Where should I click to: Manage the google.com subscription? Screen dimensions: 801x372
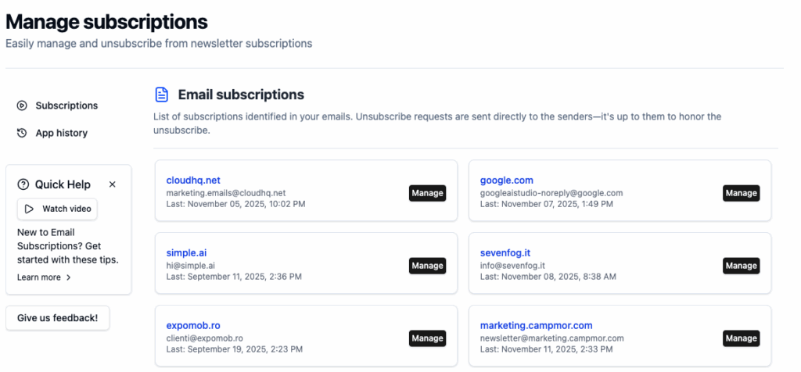pyautogui.click(x=741, y=193)
